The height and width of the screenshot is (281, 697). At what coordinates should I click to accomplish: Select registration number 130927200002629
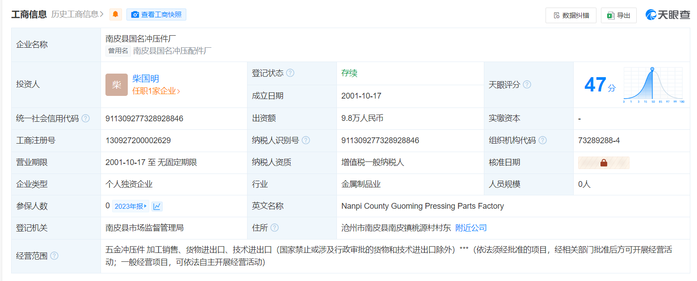[x=138, y=140]
